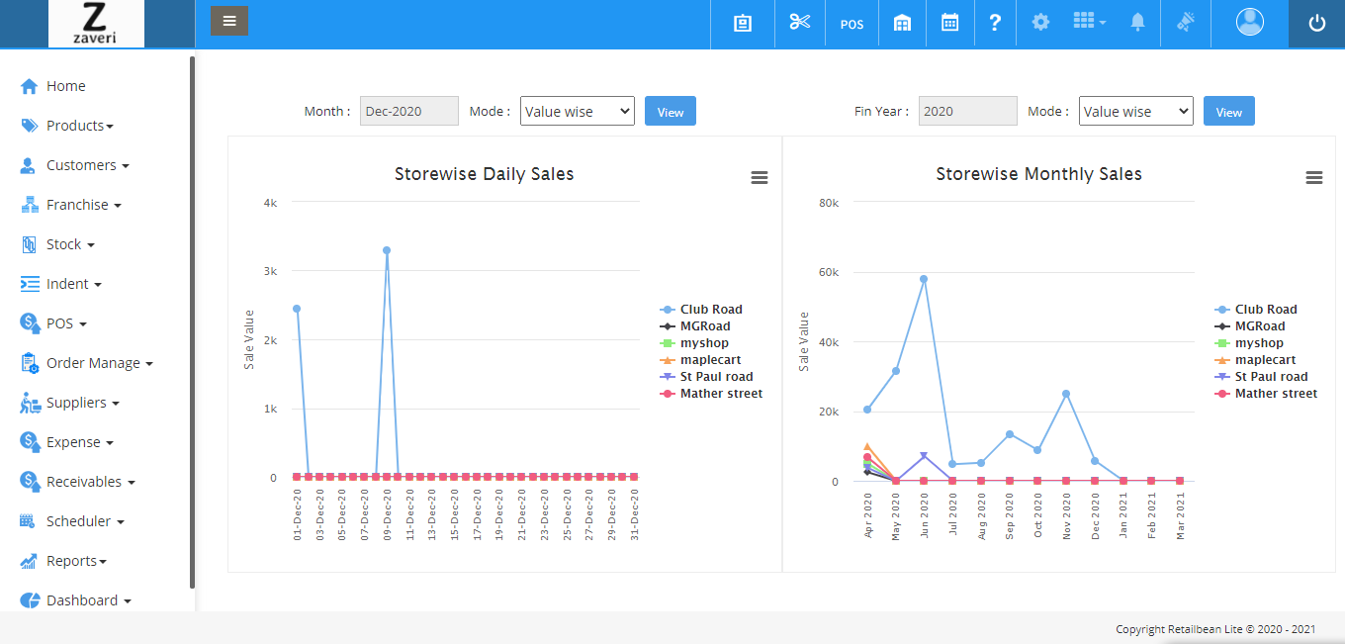
Task: Toggle Club Road series in Daily Sales legend
Action: pos(710,310)
